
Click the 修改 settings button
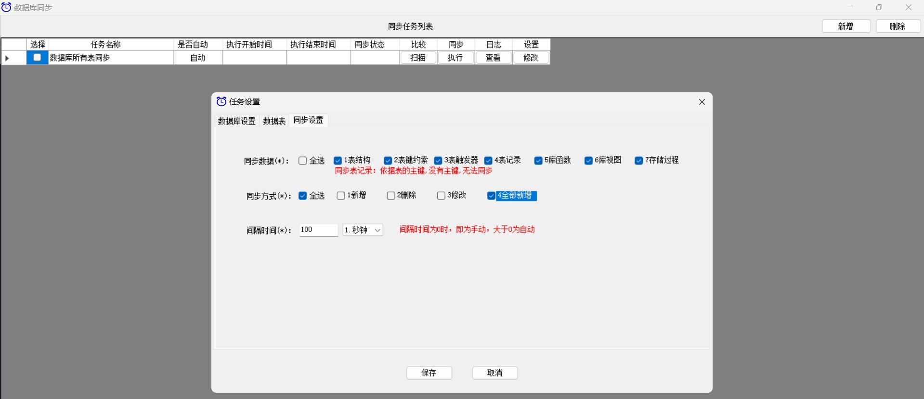pyautogui.click(x=531, y=58)
